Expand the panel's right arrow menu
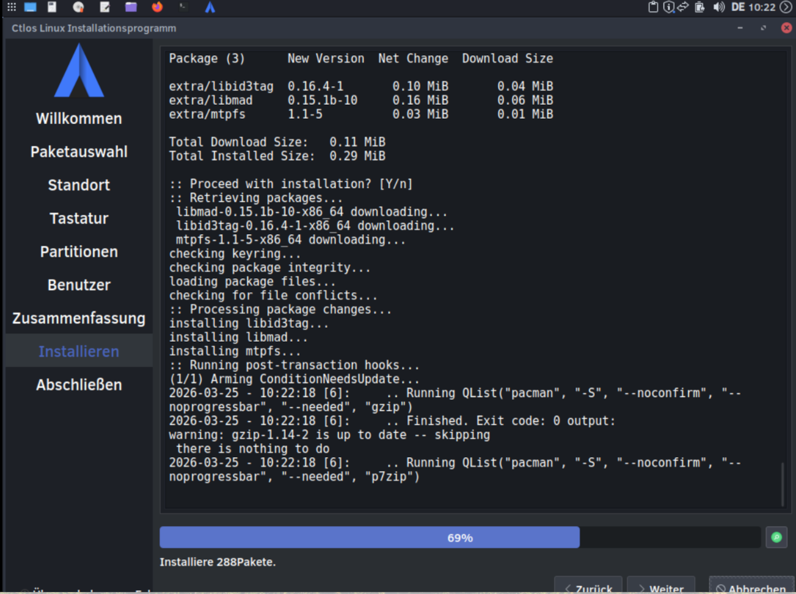The width and height of the screenshot is (796, 594). point(785,7)
